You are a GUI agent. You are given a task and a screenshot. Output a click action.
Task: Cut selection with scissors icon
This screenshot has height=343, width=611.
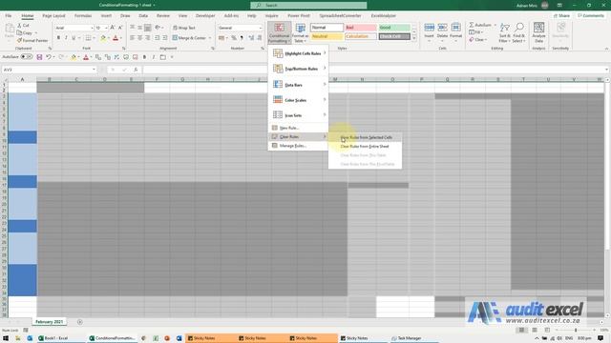[x=23, y=26]
